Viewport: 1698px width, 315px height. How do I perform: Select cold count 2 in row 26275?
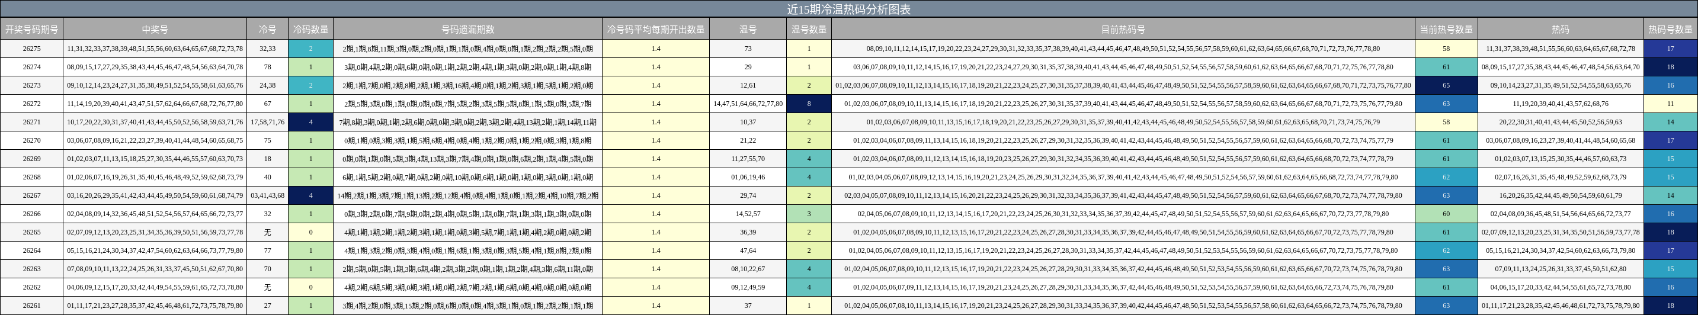pos(310,49)
